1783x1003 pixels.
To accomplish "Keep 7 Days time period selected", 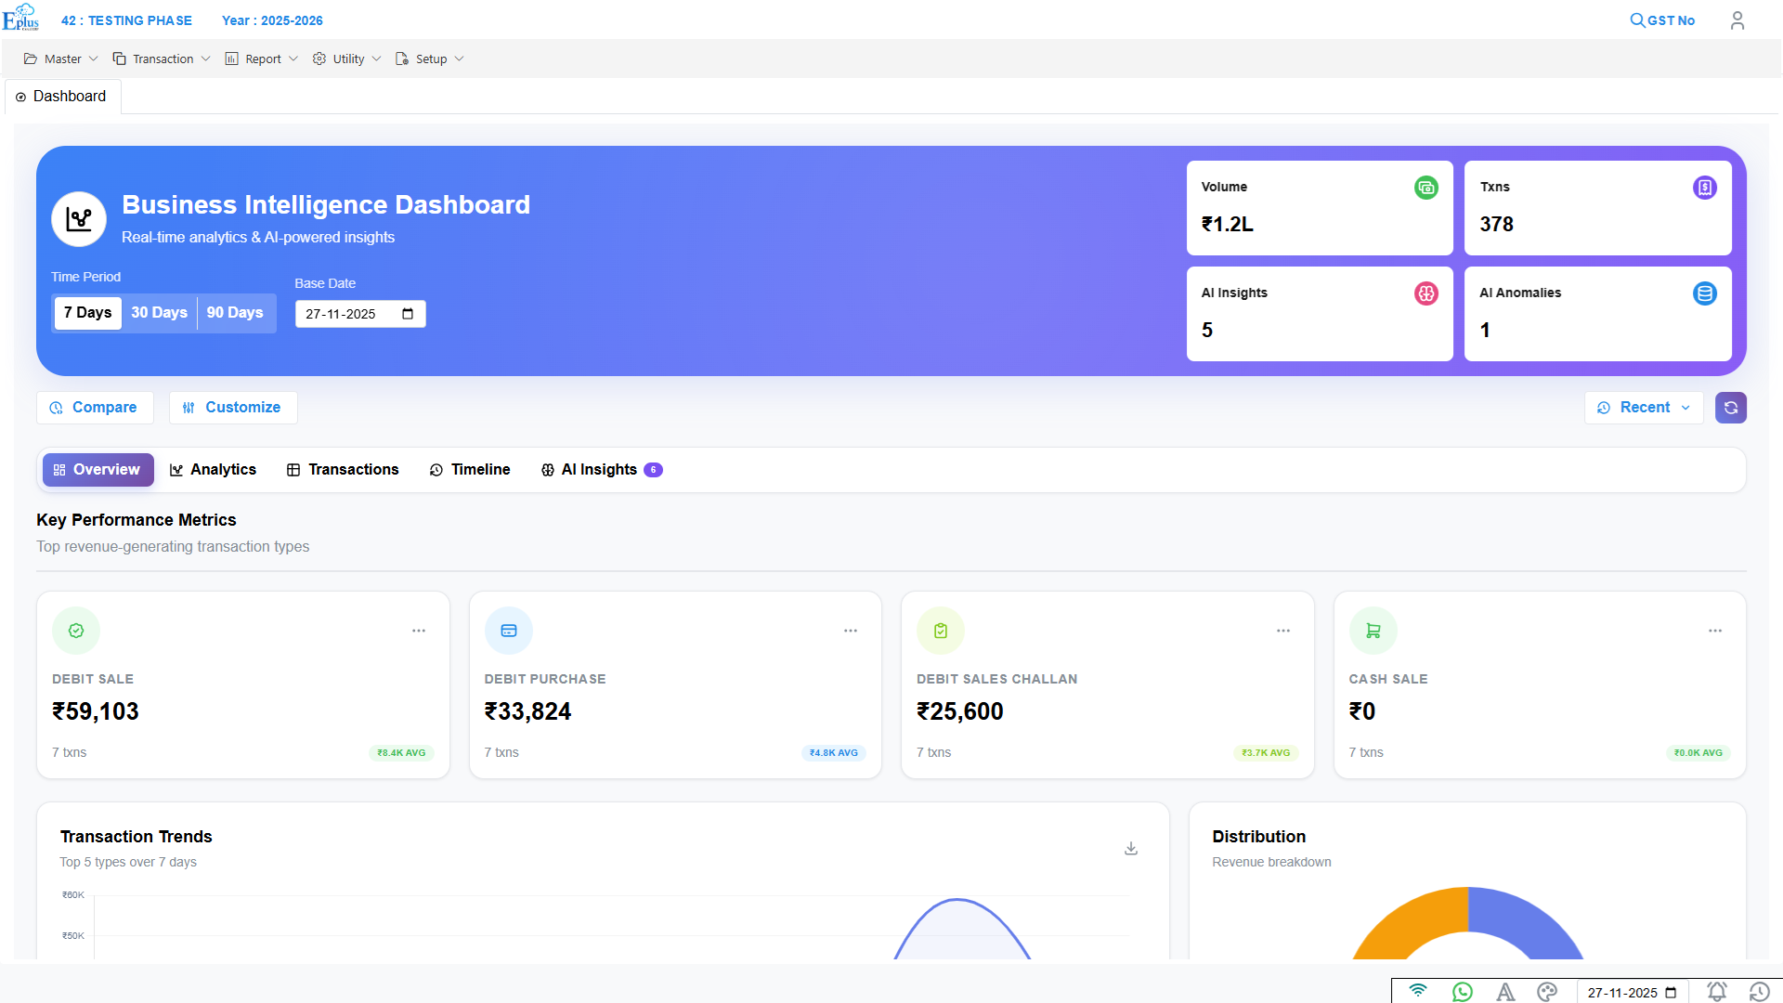I will 87,313.
